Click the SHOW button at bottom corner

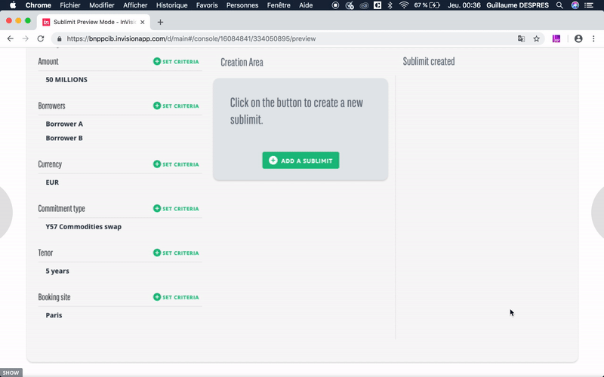point(11,372)
